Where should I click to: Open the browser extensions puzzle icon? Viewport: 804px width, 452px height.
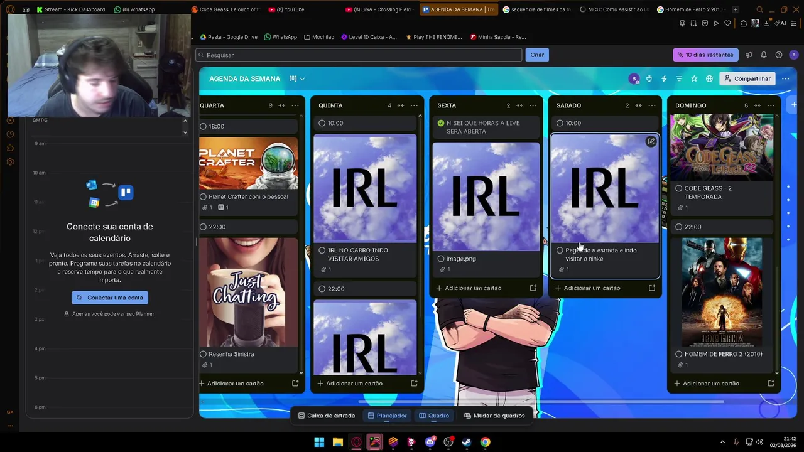744,23
